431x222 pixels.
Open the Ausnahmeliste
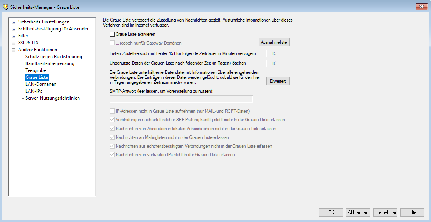coord(274,42)
